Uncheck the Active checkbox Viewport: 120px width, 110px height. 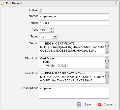[41, 11]
